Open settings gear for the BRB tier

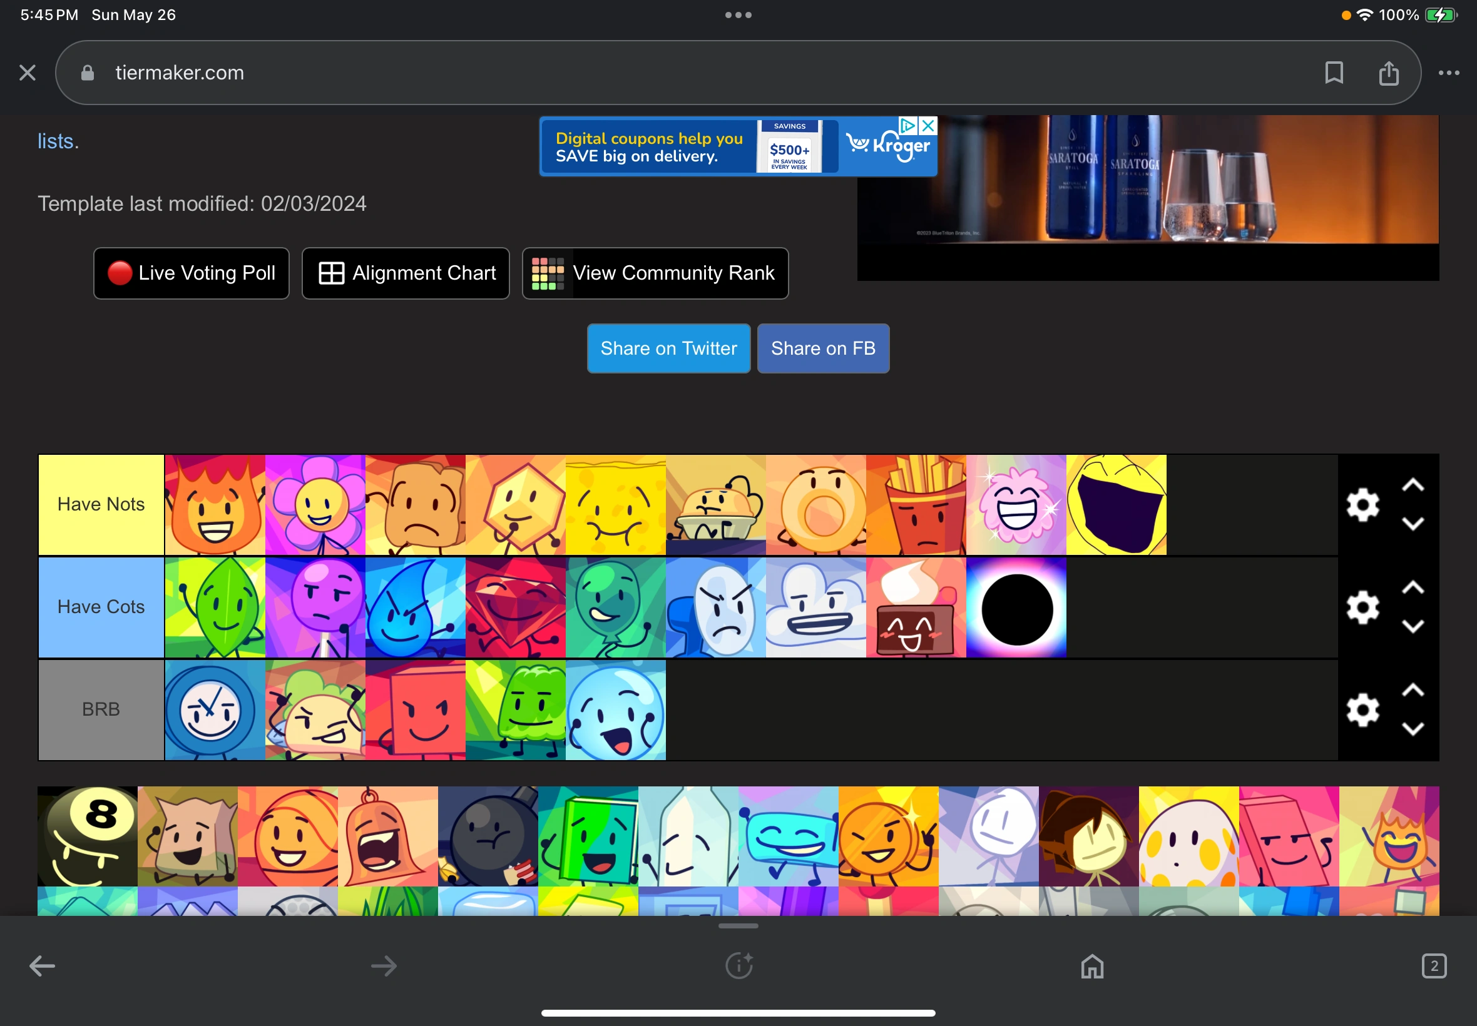click(1364, 709)
